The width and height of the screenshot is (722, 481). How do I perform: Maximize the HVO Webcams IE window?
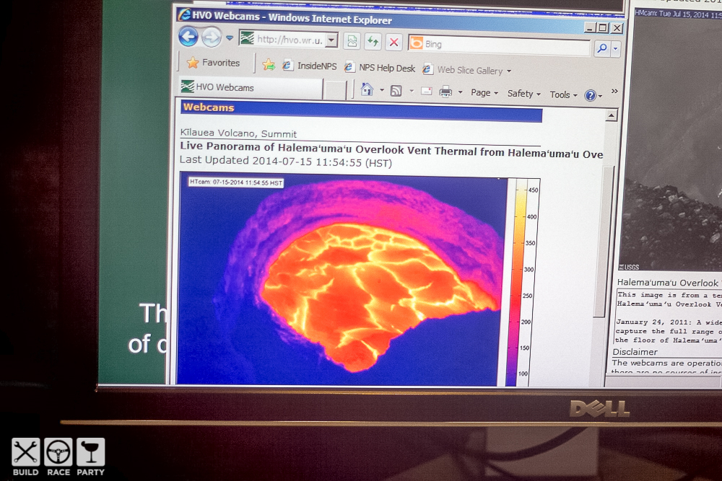pyautogui.click(x=603, y=27)
